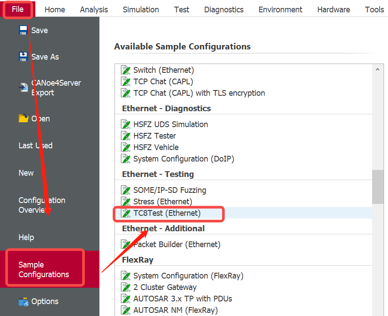Click the icon beside Packet Builder (Ethernet)

pos(126,245)
